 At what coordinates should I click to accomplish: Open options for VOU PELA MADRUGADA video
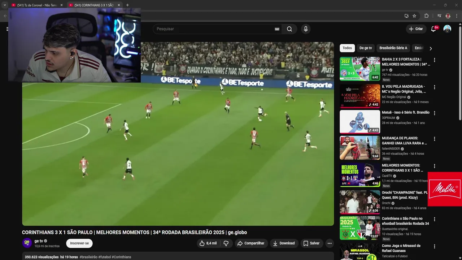coord(435,87)
